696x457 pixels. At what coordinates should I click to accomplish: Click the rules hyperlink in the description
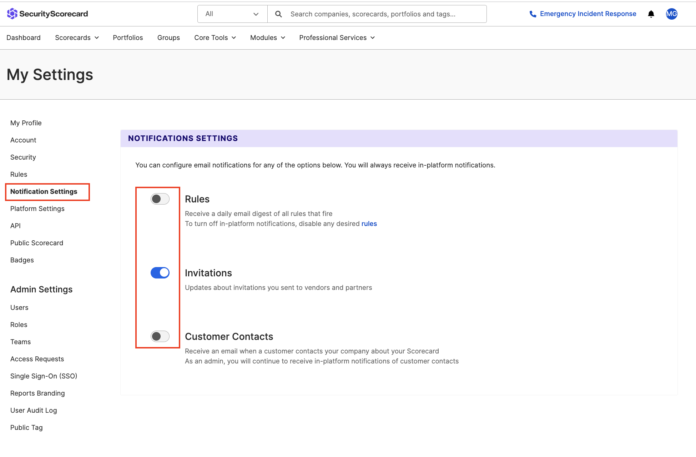pyautogui.click(x=369, y=224)
